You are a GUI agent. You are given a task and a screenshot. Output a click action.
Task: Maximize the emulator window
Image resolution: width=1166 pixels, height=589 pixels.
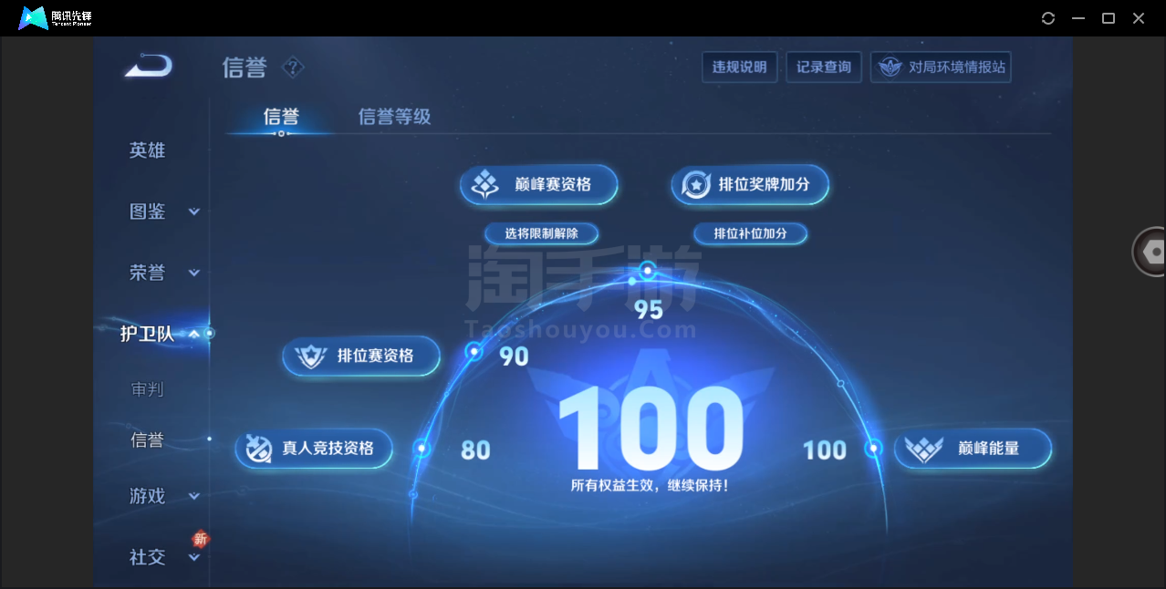click(1109, 18)
